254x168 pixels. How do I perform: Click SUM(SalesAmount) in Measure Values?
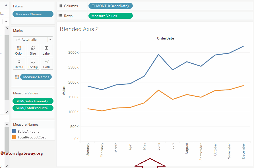33,101
